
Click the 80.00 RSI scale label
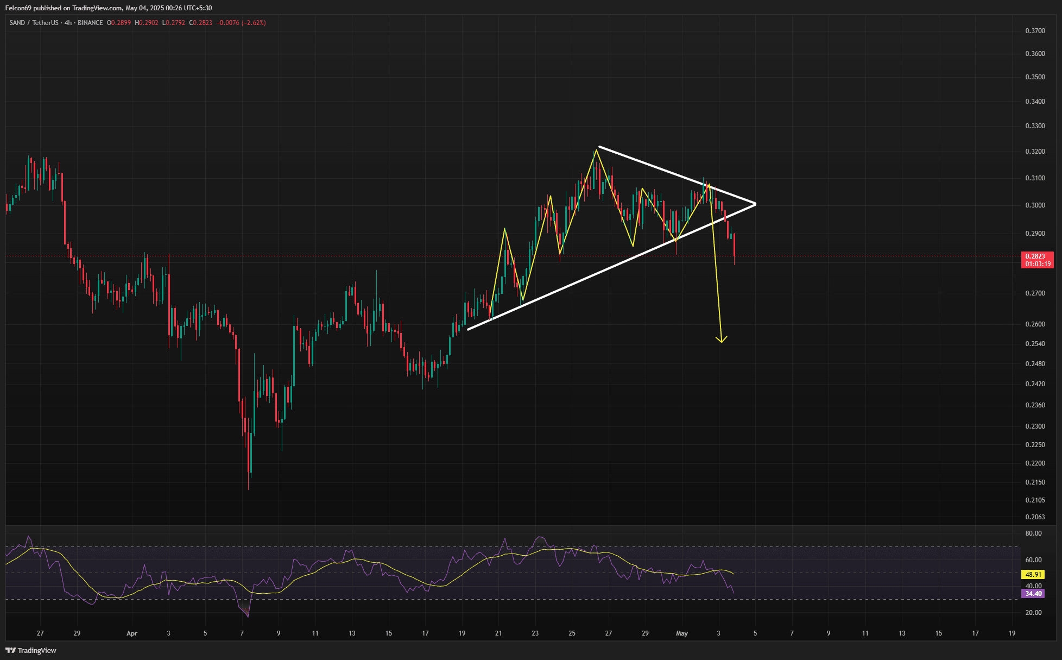pyautogui.click(x=1033, y=533)
